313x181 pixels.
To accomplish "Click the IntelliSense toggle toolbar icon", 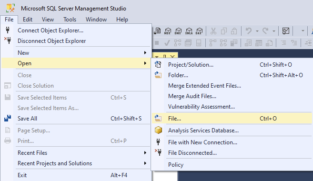I will pos(199,43).
